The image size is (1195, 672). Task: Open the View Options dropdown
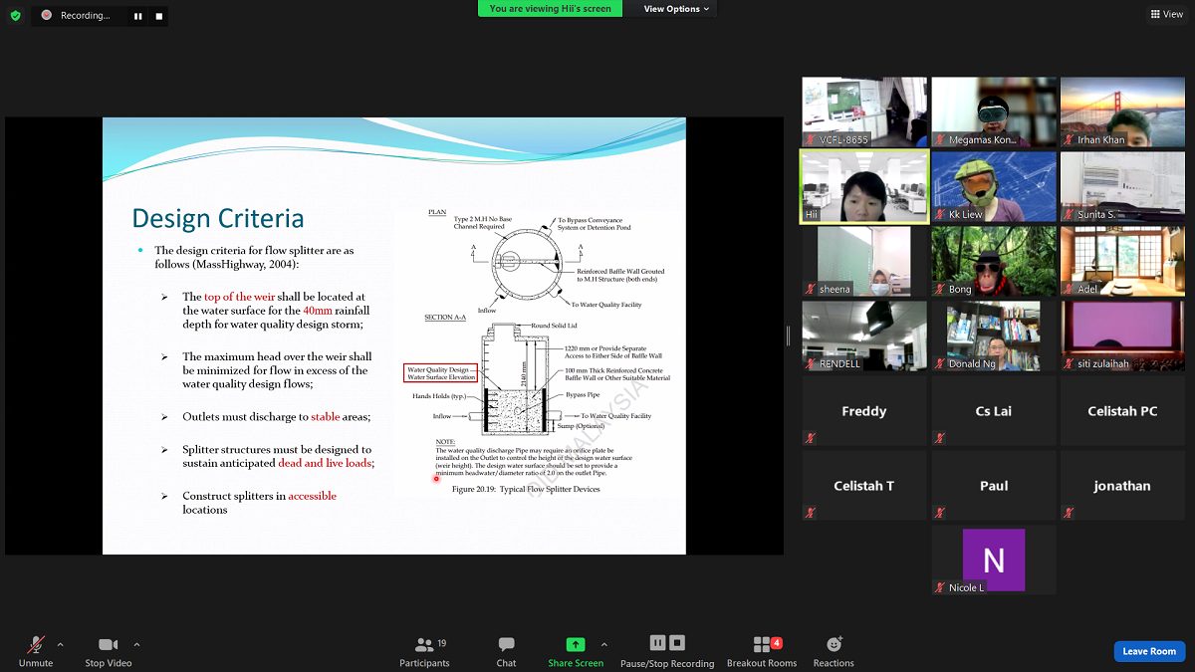pyautogui.click(x=677, y=9)
